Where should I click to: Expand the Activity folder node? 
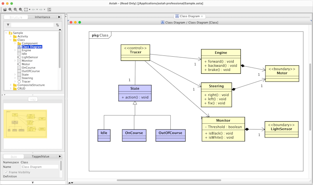pyautogui.click(x=10, y=36)
